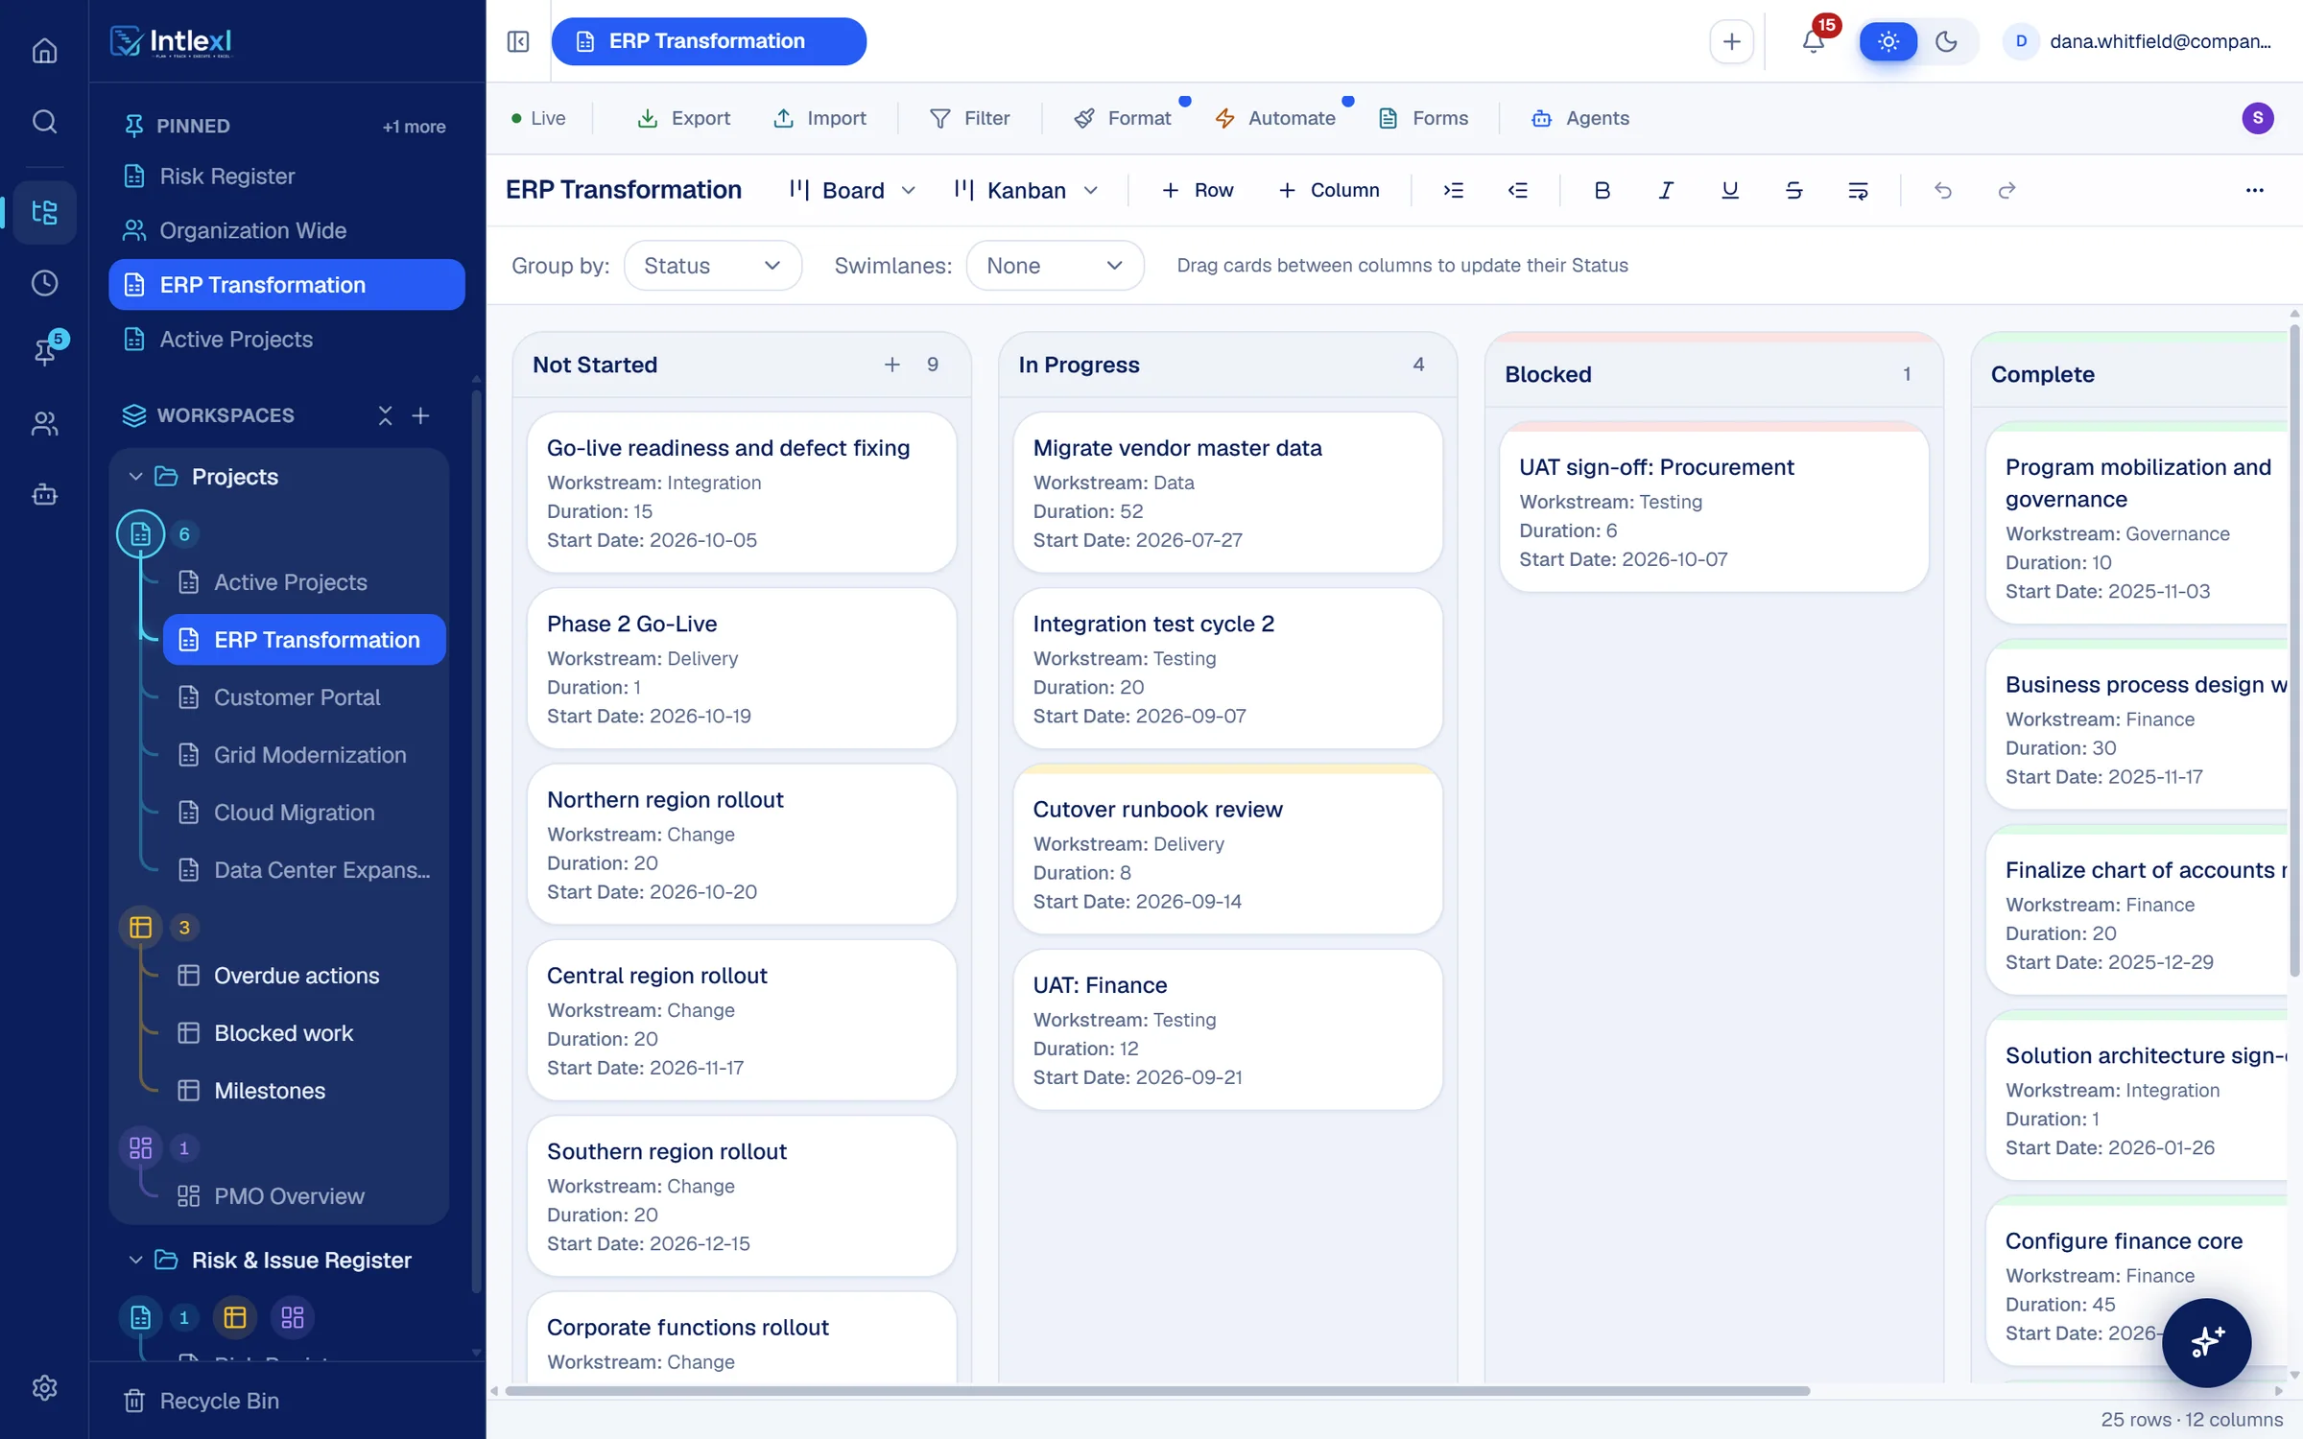
Task: Open the AI sparkle assistant button
Action: [x=2206, y=1342]
